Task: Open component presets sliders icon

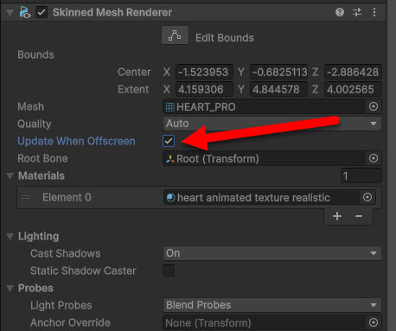Action: pyautogui.click(x=357, y=12)
